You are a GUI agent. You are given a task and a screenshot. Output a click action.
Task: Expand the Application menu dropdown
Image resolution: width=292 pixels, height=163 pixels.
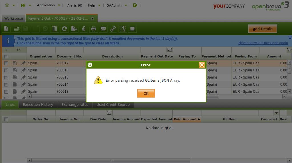point(49,5)
